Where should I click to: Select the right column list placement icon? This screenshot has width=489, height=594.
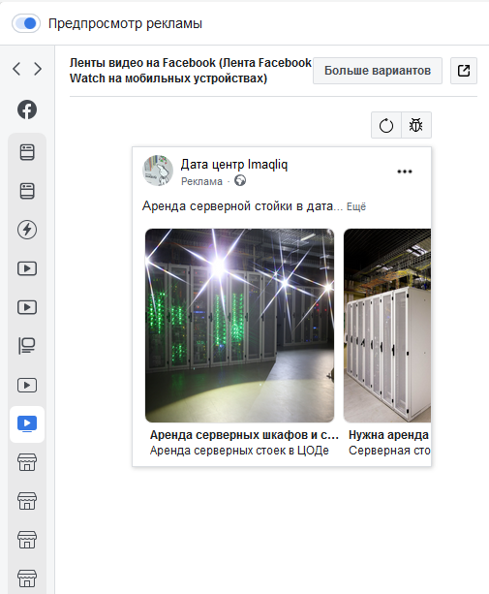click(x=27, y=346)
